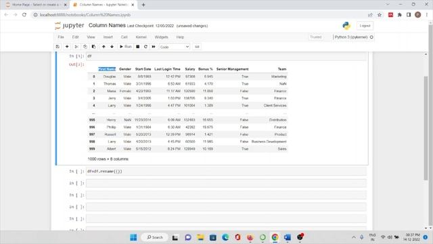Open Microsoft Edge from the taskbar
433x244 pixels.
pyautogui.click(x=225, y=237)
